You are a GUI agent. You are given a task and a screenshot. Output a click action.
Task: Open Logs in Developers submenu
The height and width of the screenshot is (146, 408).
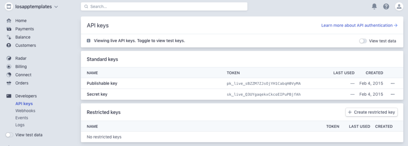pos(20,125)
